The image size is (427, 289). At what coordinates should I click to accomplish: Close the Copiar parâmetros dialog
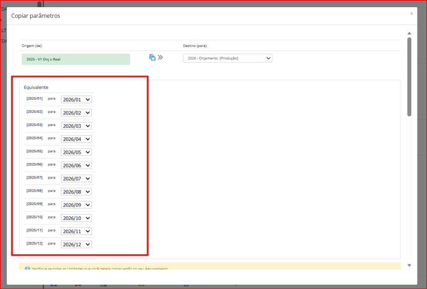[x=412, y=14]
